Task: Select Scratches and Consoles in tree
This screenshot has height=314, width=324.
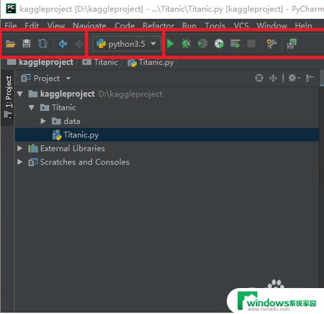Action: [x=79, y=162]
